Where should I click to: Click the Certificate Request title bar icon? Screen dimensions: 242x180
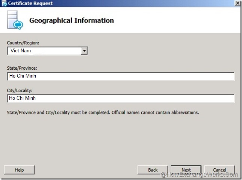[x=4, y=3]
